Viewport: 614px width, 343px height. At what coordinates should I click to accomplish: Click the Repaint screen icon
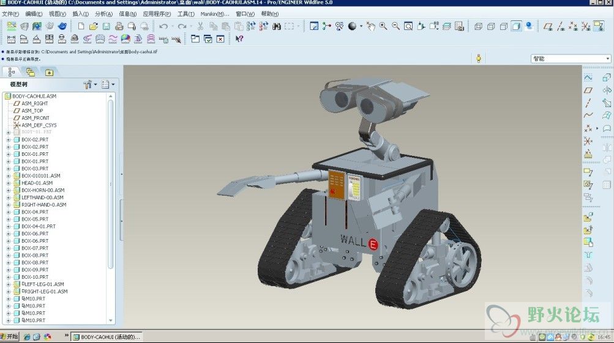pyautogui.click(x=314, y=26)
